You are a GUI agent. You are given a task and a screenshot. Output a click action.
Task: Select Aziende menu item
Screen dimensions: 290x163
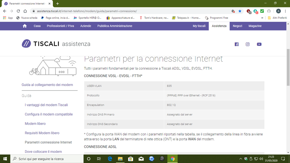86,26
